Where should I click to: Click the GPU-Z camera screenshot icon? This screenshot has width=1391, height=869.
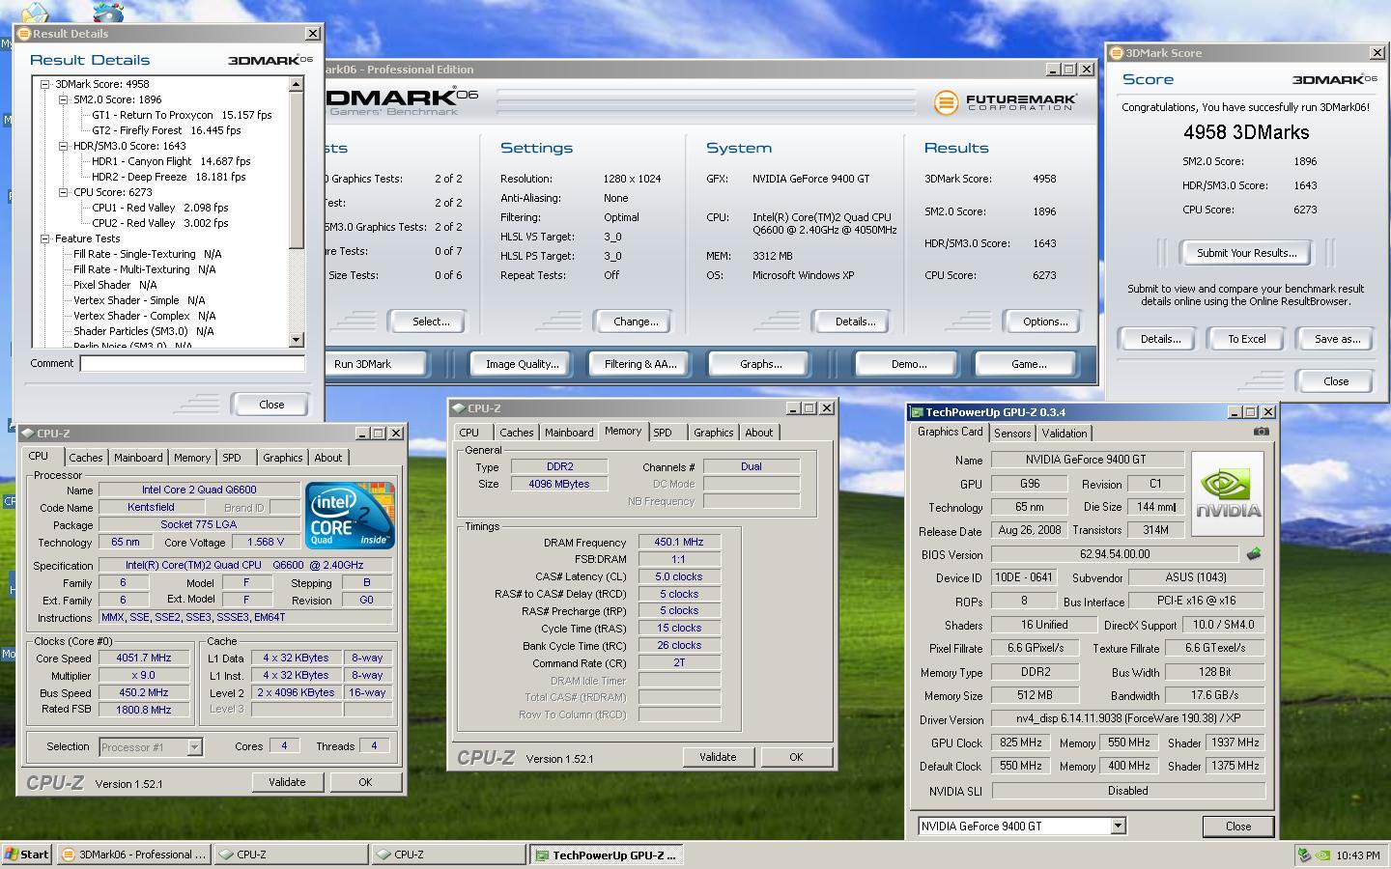tap(1261, 432)
